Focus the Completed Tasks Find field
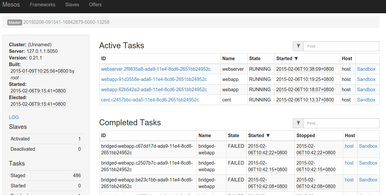The width and height of the screenshot is (386, 195). click(x=341, y=123)
